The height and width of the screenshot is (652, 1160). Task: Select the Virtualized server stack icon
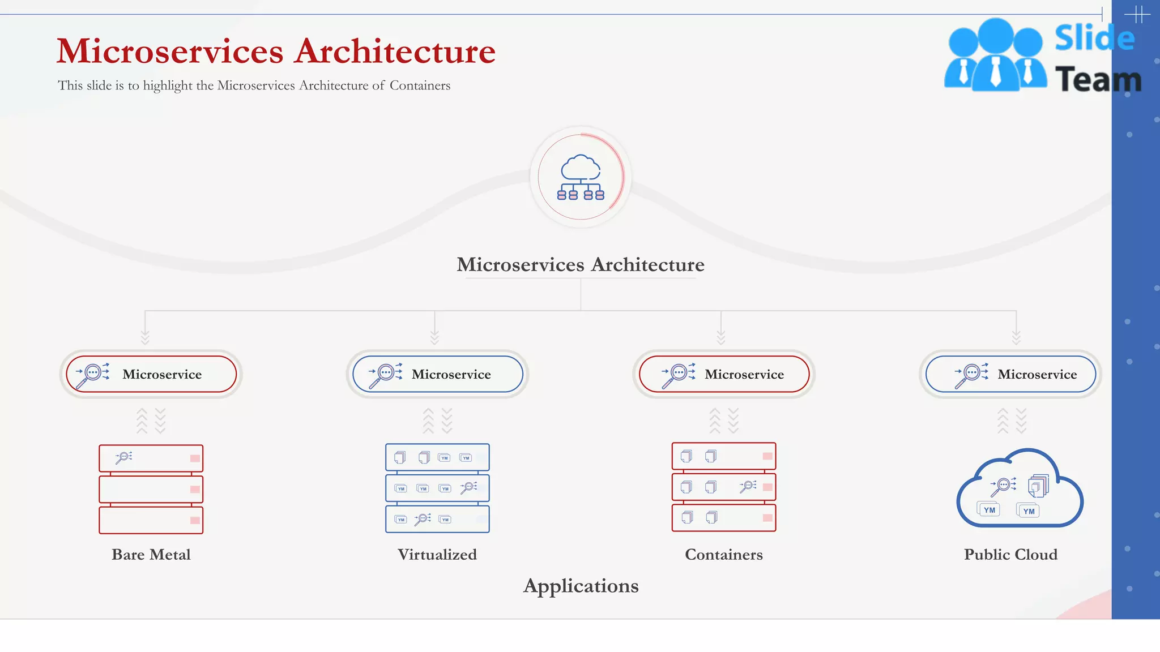[x=437, y=488]
